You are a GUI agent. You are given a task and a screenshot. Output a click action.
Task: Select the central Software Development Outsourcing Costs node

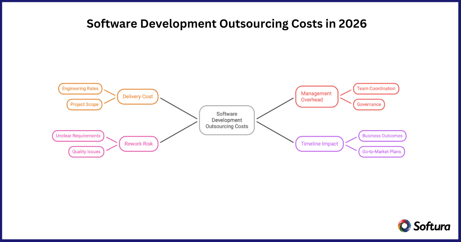coord(227,120)
